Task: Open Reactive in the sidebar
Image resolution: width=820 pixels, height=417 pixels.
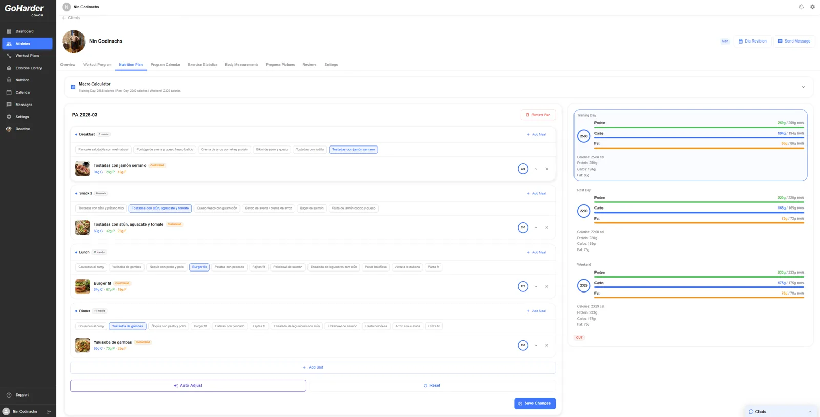Action: coord(27,129)
